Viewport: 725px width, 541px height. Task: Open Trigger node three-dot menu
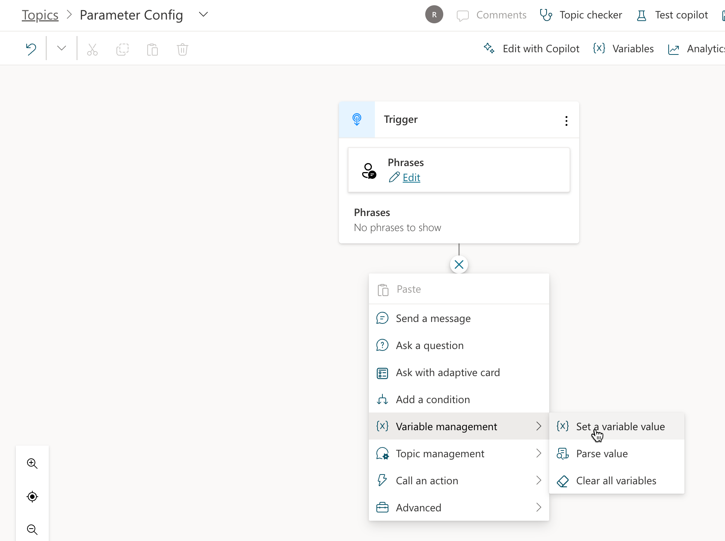(x=566, y=121)
